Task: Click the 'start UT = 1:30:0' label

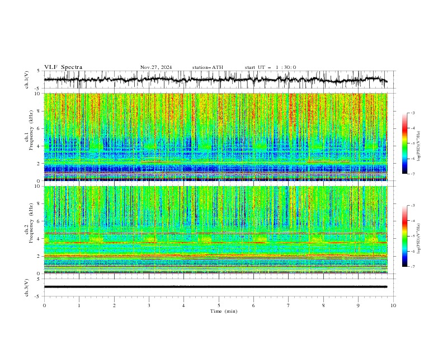Action: click(270, 67)
